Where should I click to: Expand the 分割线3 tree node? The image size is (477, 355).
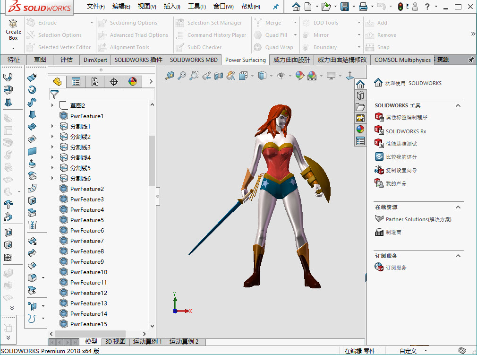coord(52,147)
